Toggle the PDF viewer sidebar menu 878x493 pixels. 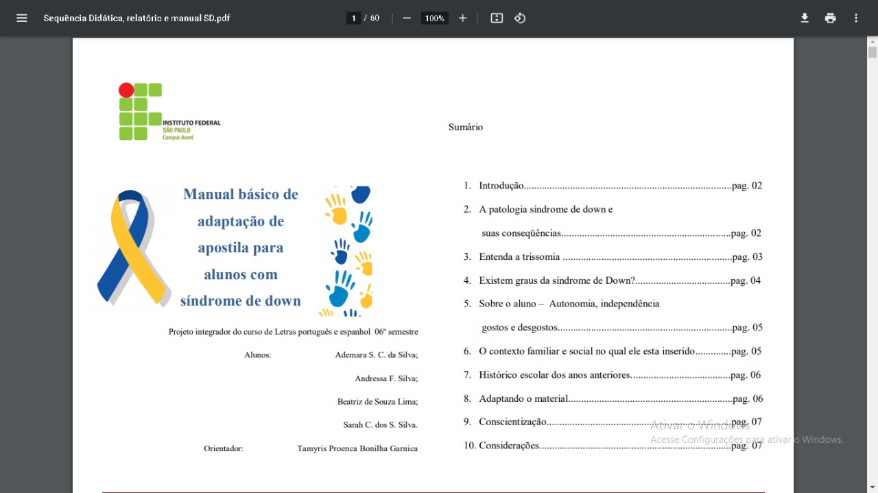click(23, 18)
